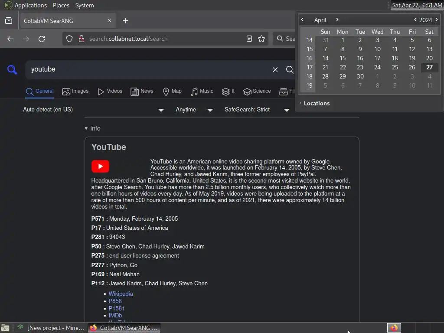The width and height of the screenshot is (444, 333).
Task: Reload the page with the refresh icon
Action: (42, 39)
